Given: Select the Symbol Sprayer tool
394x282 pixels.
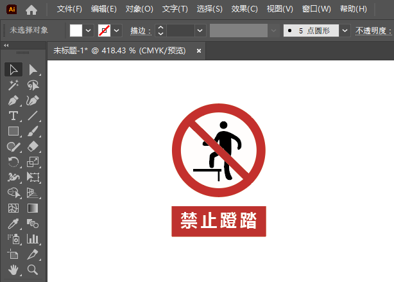Looking at the screenshot, I should coord(13,239).
